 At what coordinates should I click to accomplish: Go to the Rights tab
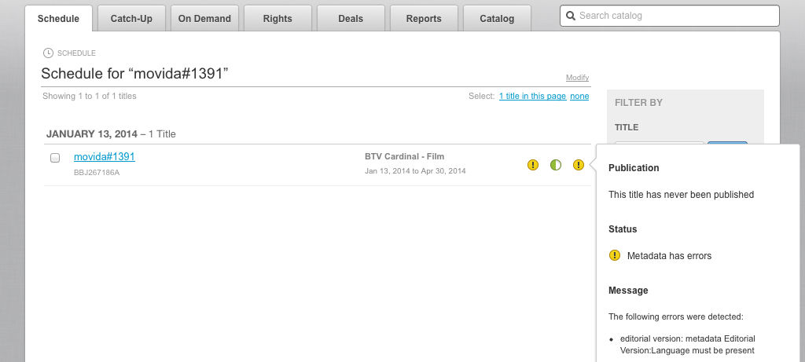[278, 19]
